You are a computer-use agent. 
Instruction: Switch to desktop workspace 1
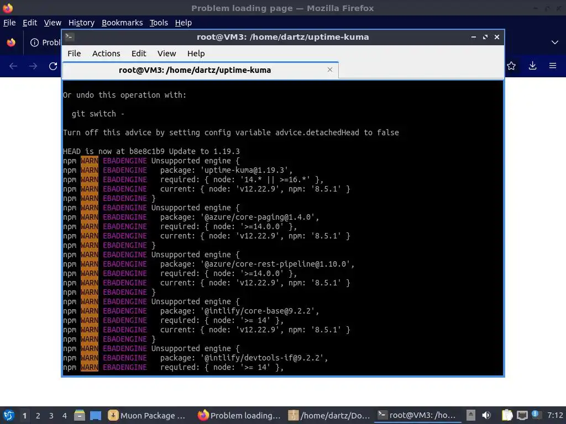tap(24, 416)
